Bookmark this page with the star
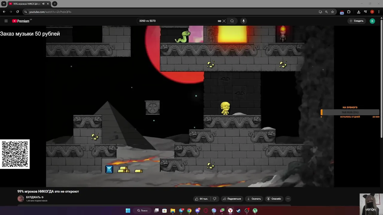 [332, 12]
